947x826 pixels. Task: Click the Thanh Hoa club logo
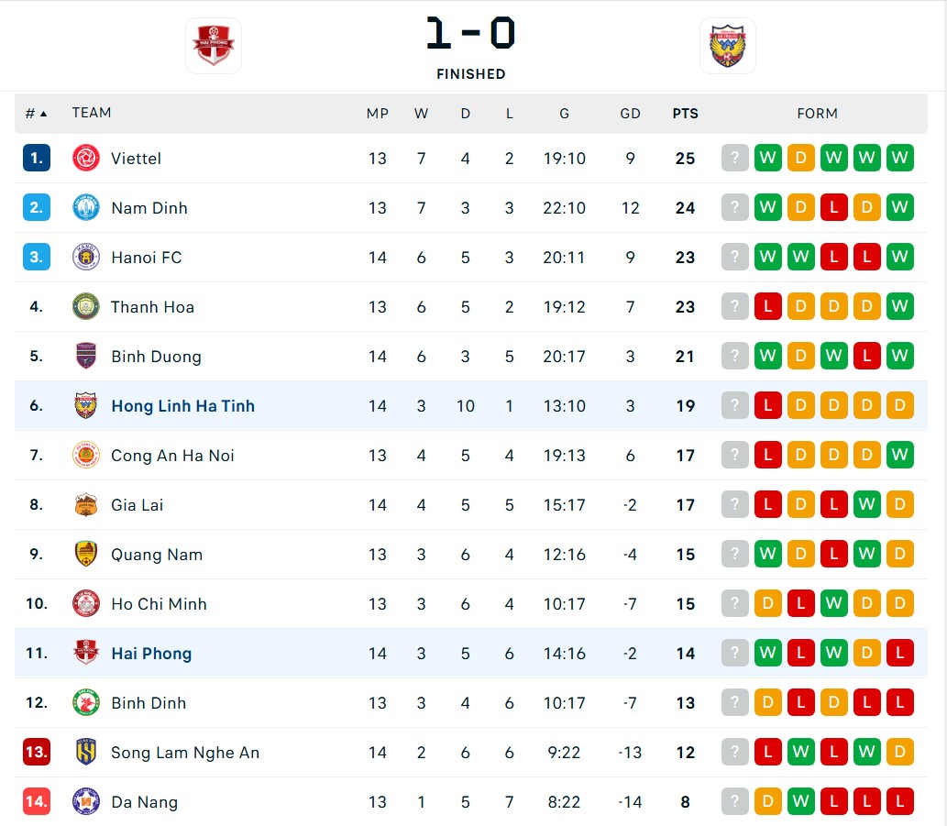tap(86, 307)
